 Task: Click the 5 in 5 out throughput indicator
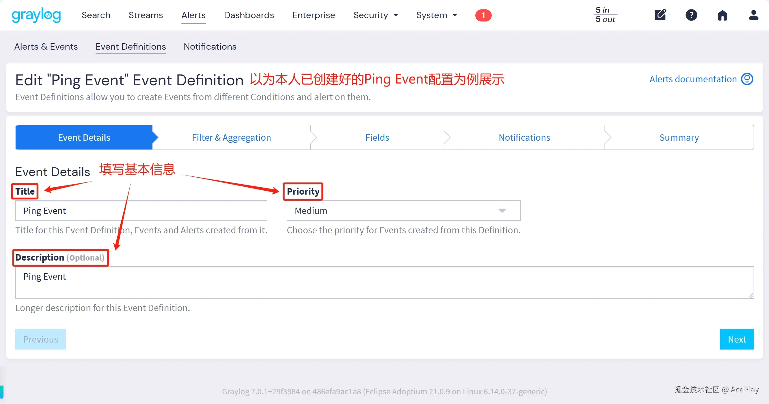click(x=605, y=15)
